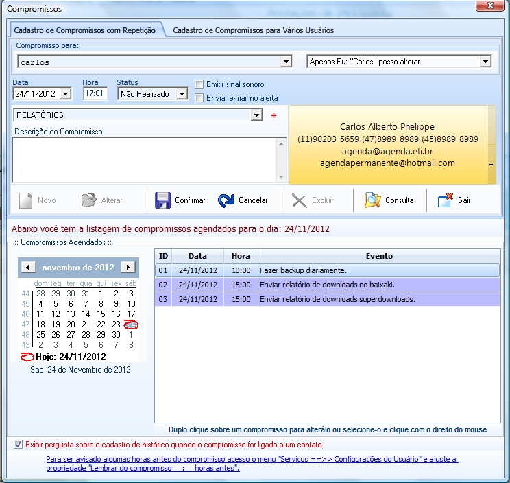The width and height of the screenshot is (510, 483).
Task: Select day 15 in November calendar
Action: pyautogui.click(x=101, y=314)
